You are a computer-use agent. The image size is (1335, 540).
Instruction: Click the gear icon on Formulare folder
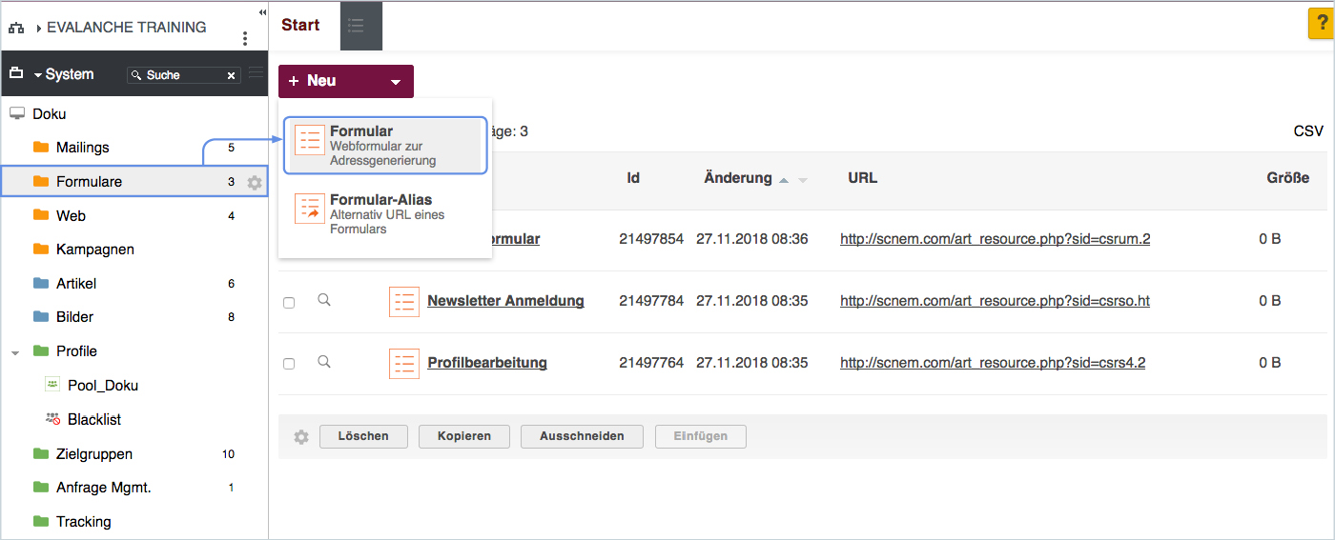tap(255, 182)
